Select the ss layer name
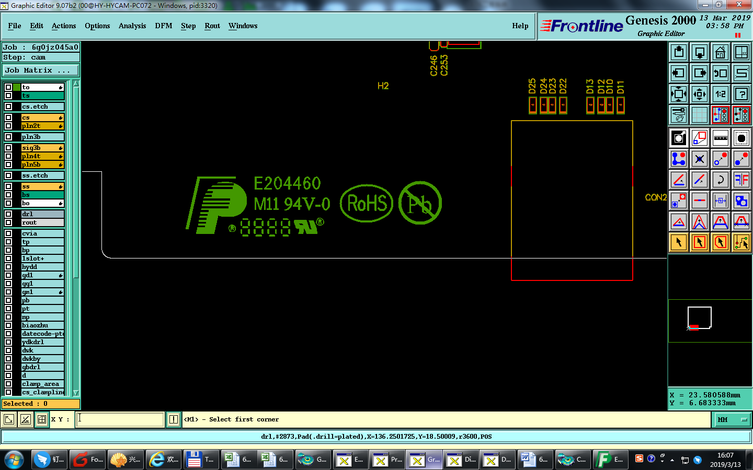This screenshot has width=753, height=470. 43,186
